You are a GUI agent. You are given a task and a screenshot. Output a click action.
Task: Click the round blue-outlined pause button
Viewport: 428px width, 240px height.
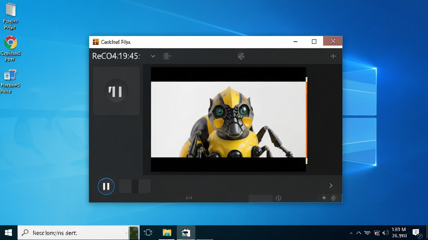106,186
